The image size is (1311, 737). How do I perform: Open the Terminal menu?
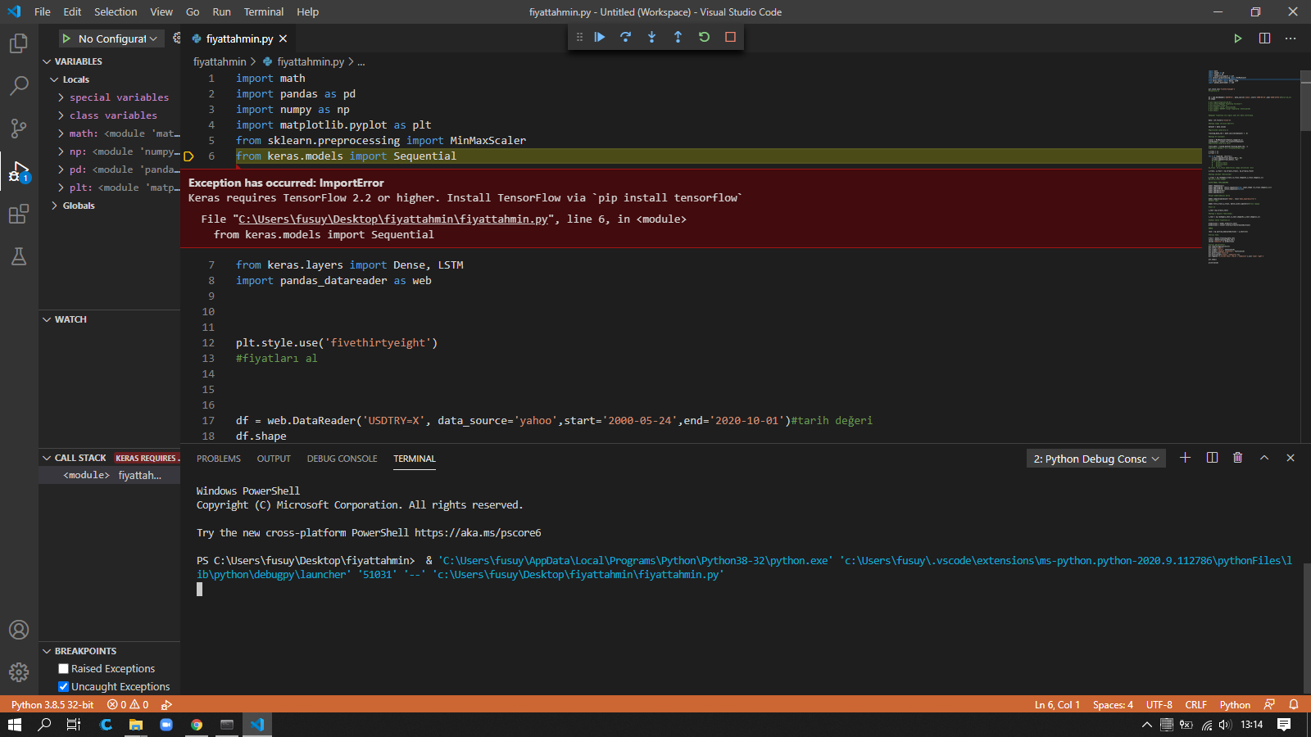tap(264, 11)
